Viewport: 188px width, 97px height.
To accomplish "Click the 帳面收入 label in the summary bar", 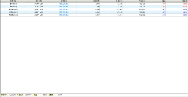I will pyautogui.click(x=4, y=95).
